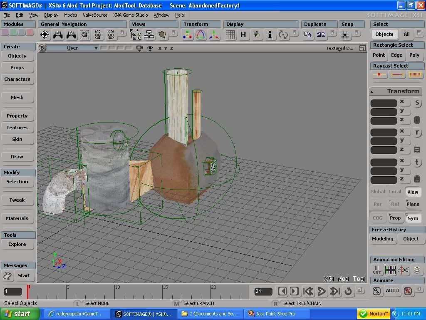The width and height of the screenshot is (426, 320).
Task: Click the Poly select button
Action: [414, 55]
